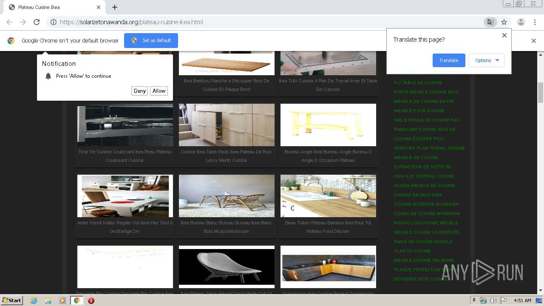Click the Set as default button

tap(151, 40)
